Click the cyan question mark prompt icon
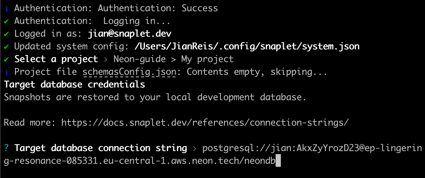 coord(6,148)
